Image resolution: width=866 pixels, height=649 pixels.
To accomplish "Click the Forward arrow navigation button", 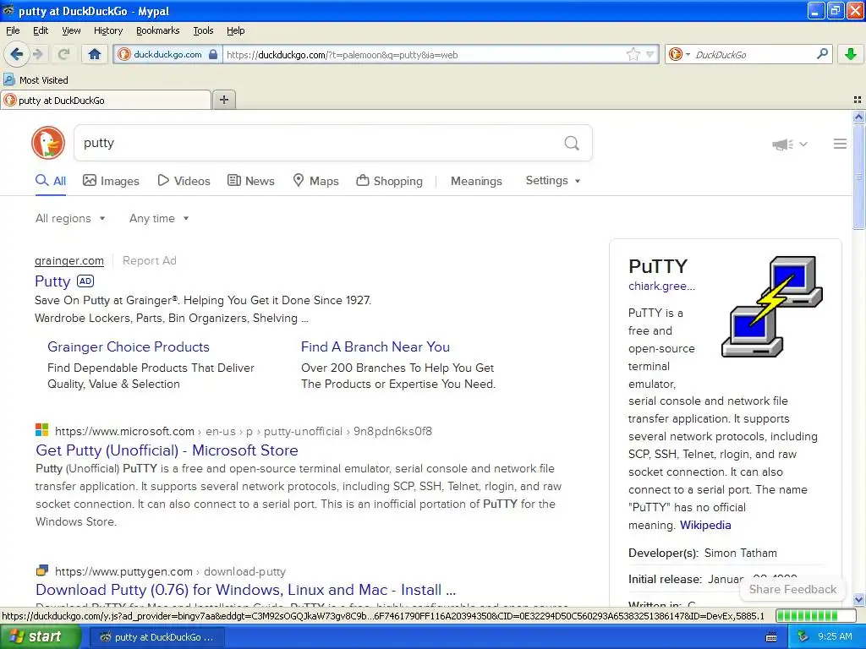I will [x=38, y=54].
